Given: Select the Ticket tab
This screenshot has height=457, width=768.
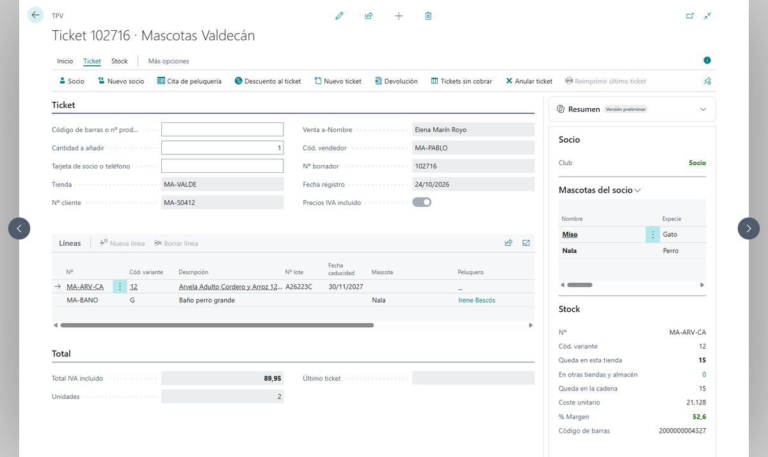Looking at the screenshot, I should 92,61.
